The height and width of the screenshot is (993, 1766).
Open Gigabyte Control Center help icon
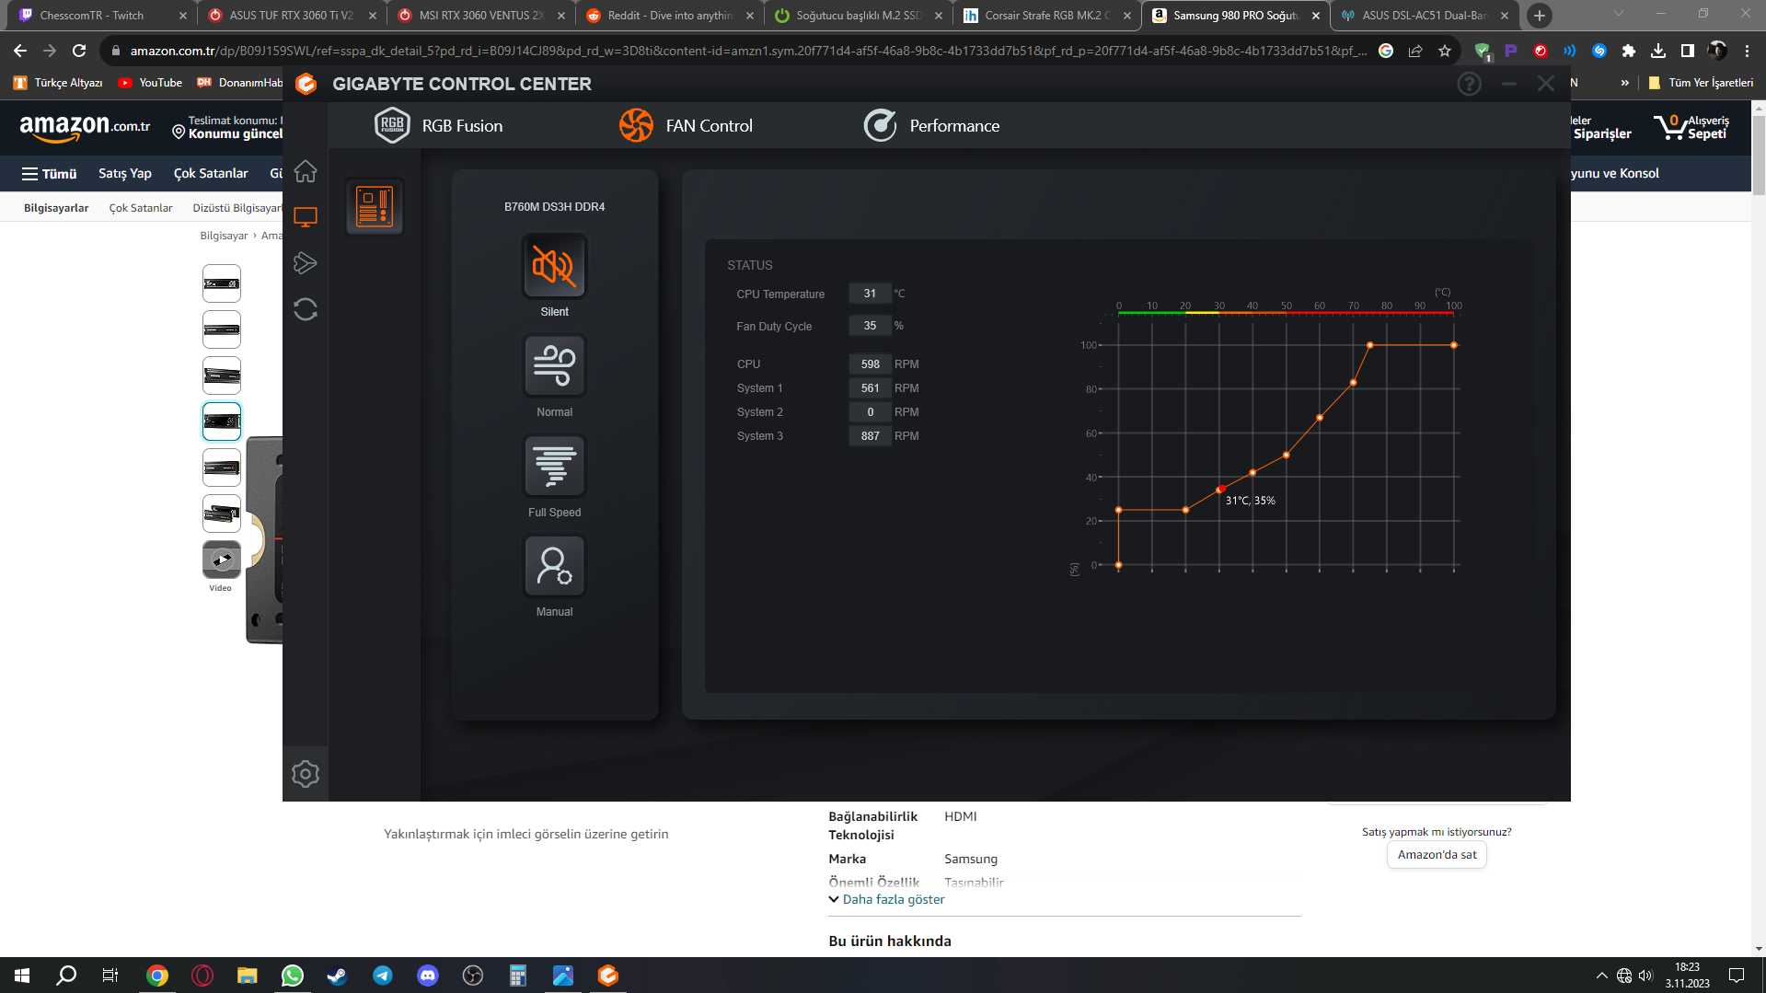(x=1470, y=84)
